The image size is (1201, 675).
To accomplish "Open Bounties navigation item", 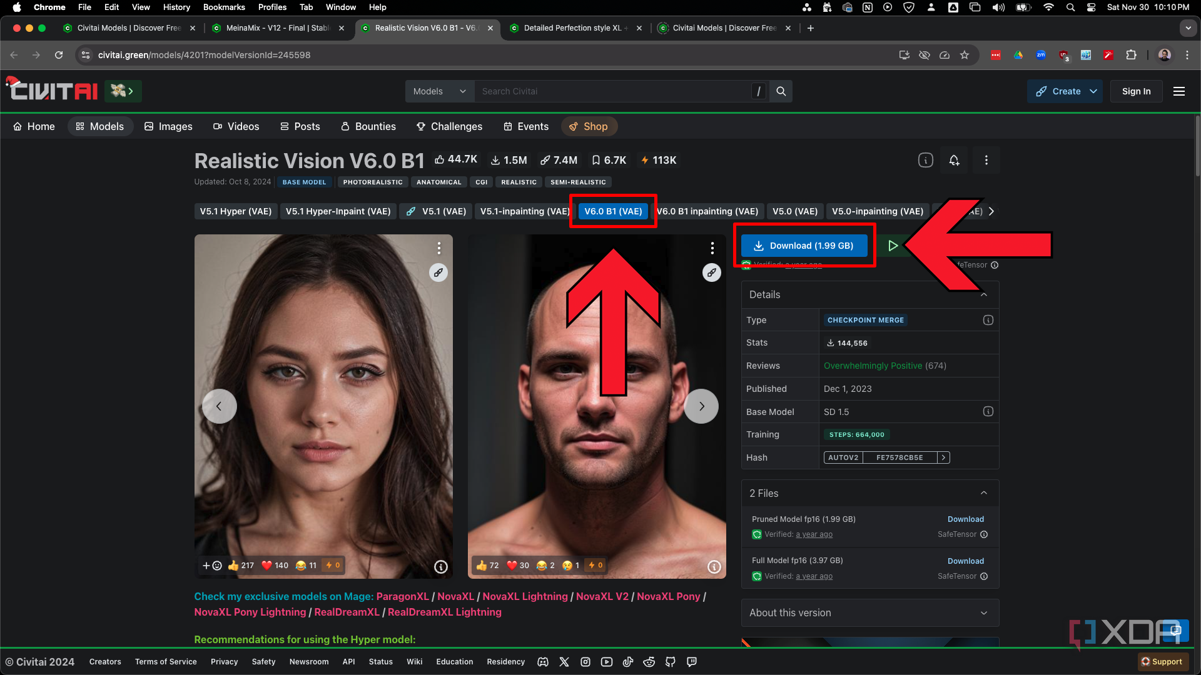I will 368,126.
